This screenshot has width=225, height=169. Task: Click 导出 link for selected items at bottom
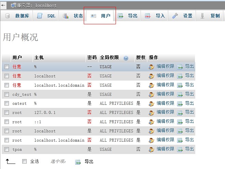click(89, 161)
